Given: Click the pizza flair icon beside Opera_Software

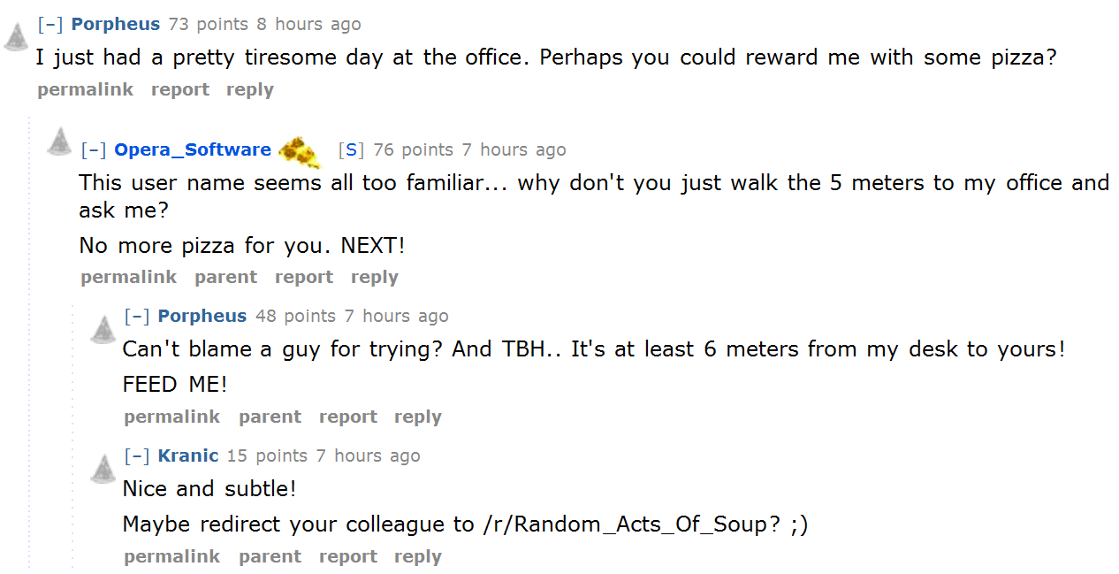Looking at the screenshot, I should pos(300,151).
